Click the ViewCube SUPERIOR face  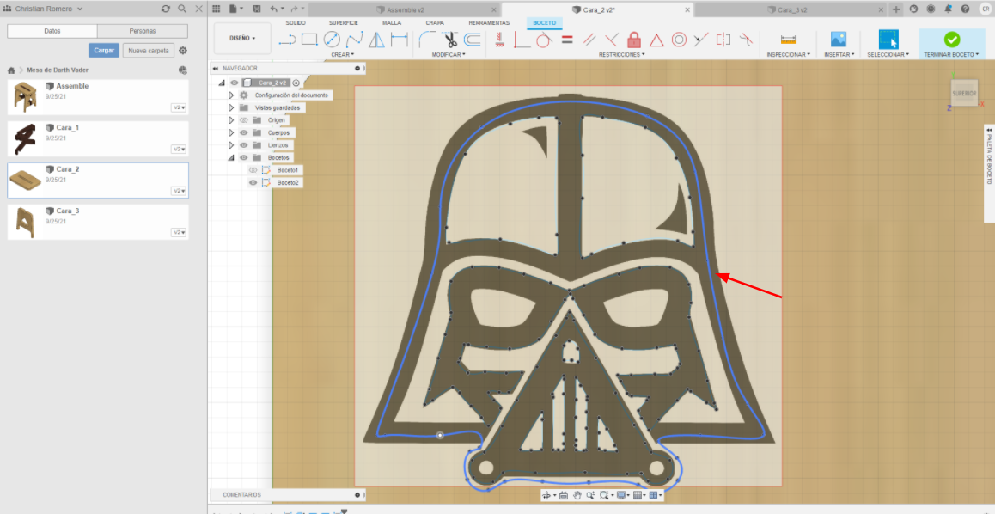pos(963,94)
